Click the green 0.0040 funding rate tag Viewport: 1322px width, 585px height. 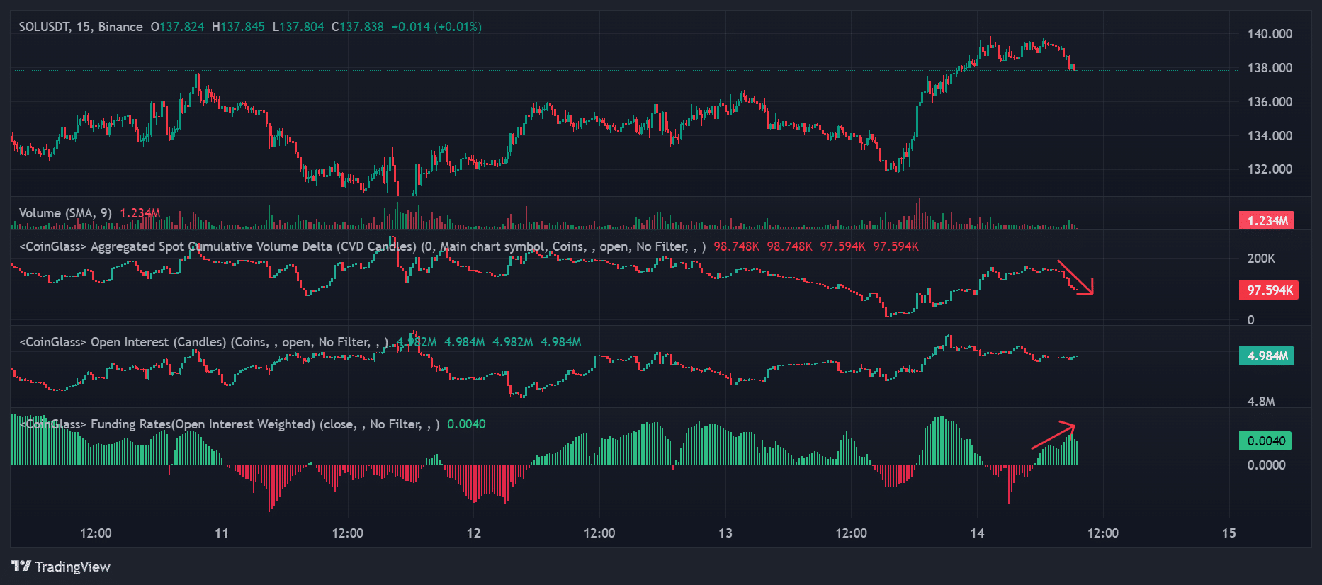(x=1265, y=441)
